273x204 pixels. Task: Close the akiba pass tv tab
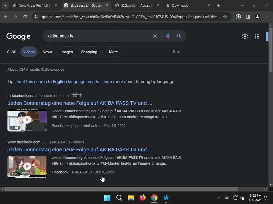tap(107, 6)
